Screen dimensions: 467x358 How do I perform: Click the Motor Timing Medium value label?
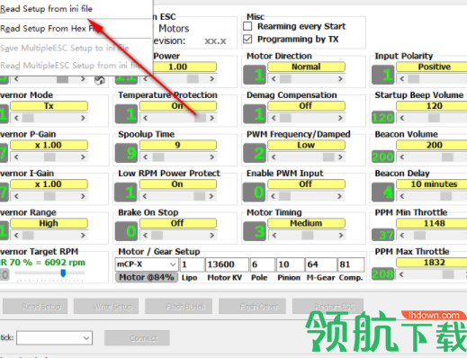tap(306, 223)
